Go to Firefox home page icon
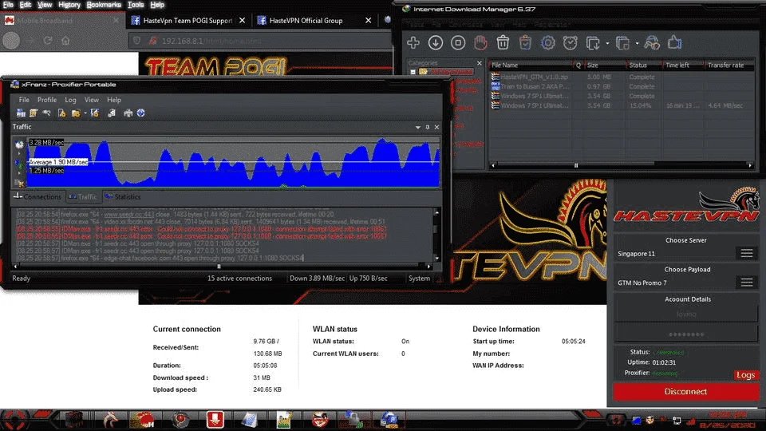Screen dimensions: 766x431 point(65,41)
